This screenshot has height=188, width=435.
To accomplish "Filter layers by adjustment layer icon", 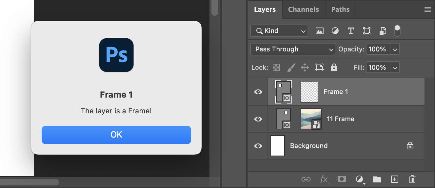I will coord(335,31).
